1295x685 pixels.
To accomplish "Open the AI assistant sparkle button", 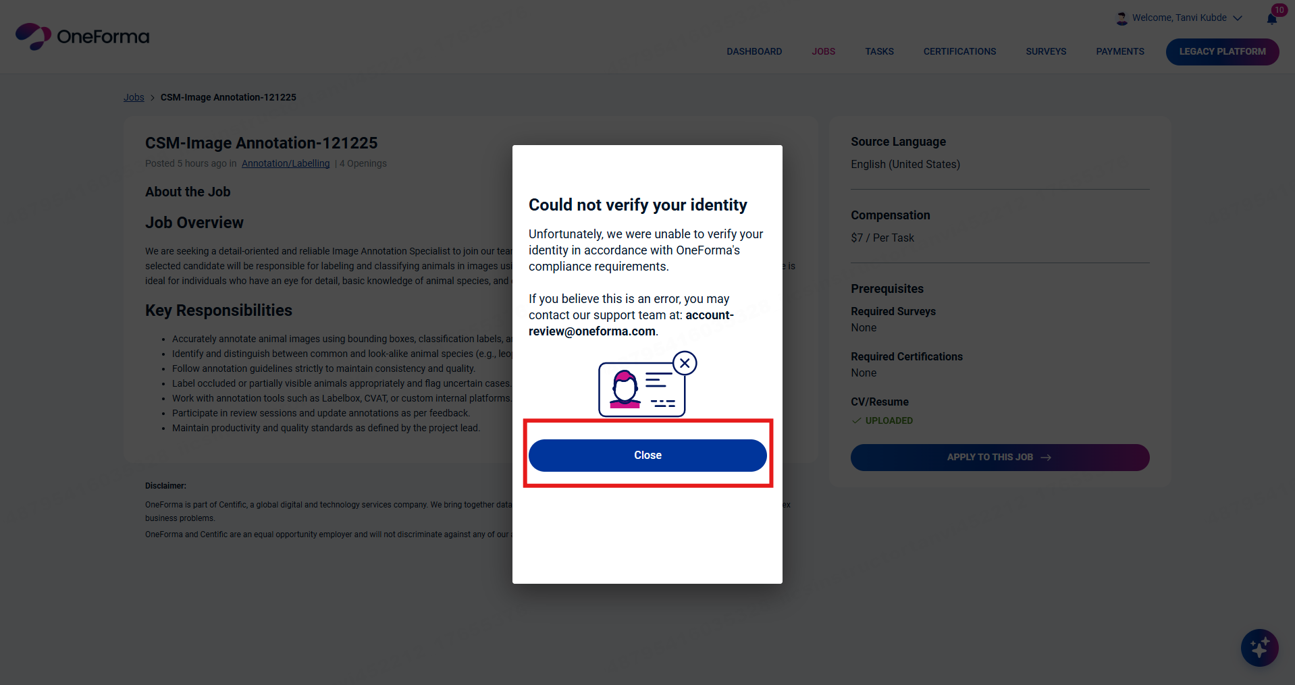I will click(x=1259, y=648).
